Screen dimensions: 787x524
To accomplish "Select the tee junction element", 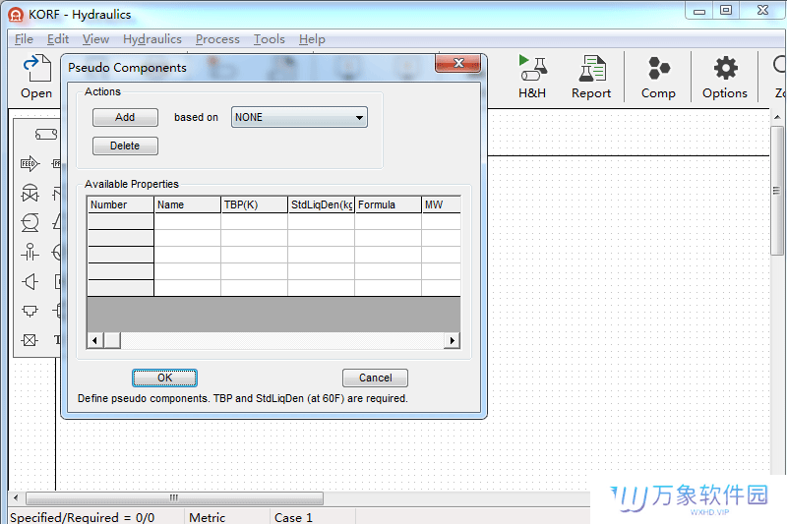I will (30, 311).
